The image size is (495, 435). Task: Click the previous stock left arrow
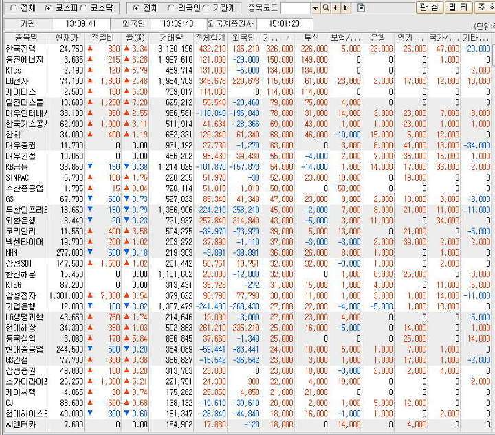[x=335, y=8]
